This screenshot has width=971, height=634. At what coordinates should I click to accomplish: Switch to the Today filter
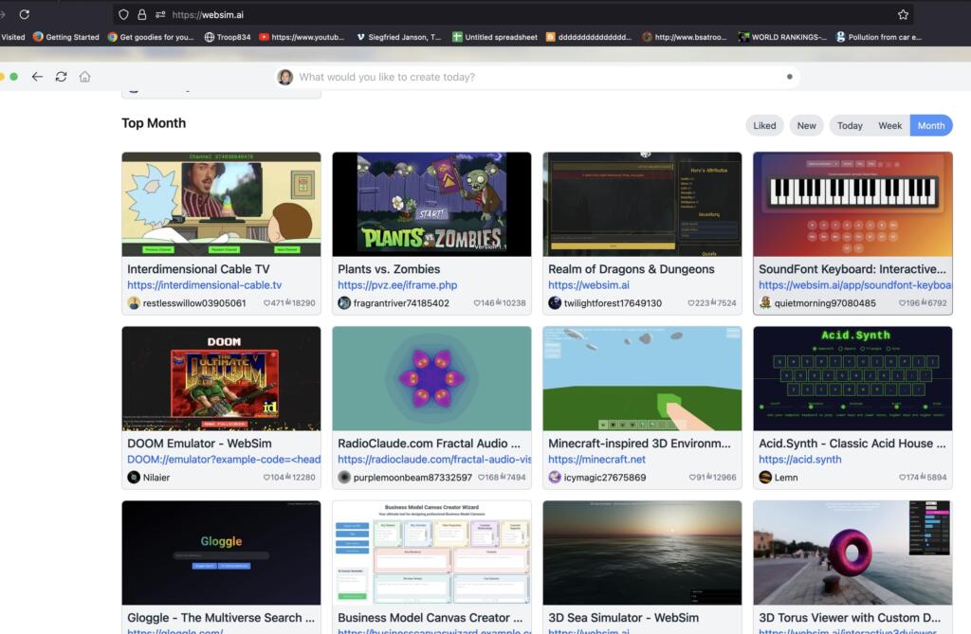[x=850, y=124]
